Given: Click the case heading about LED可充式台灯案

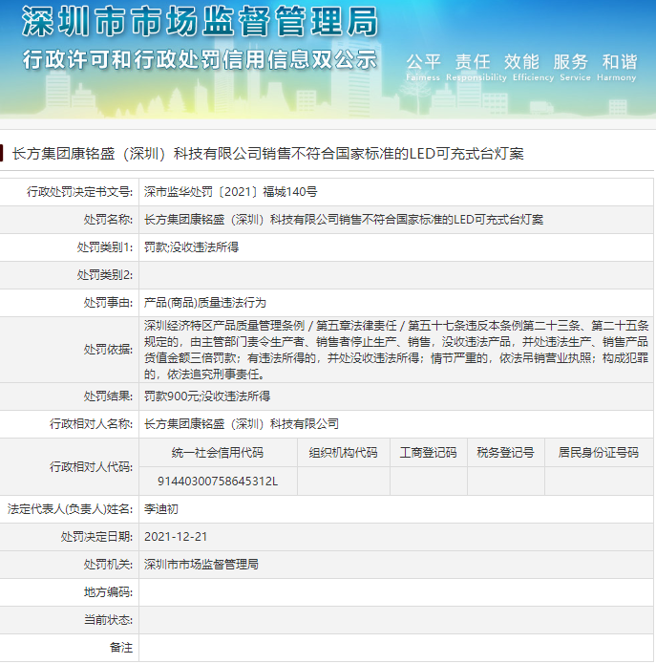Looking at the screenshot, I should point(268,153).
